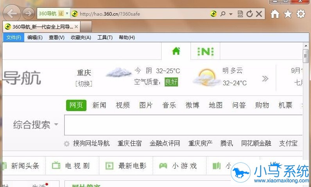Click the browser Forward arrow button
The image size is (311, 187).
[29, 13]
